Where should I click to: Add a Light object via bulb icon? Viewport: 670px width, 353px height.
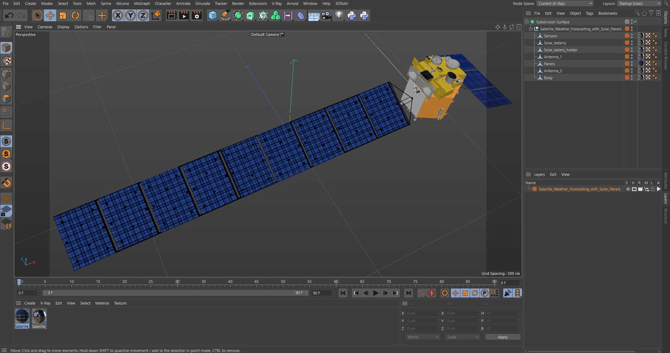click(x=339, y=15)
